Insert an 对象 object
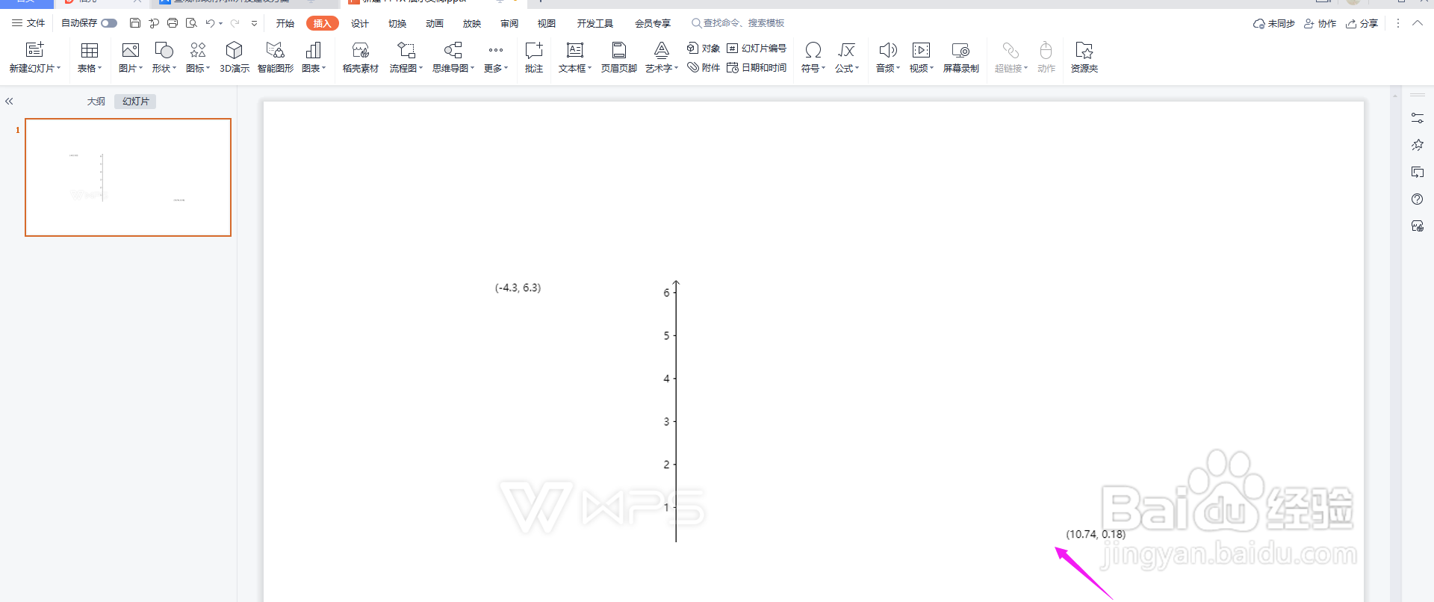 coord(704,48)
